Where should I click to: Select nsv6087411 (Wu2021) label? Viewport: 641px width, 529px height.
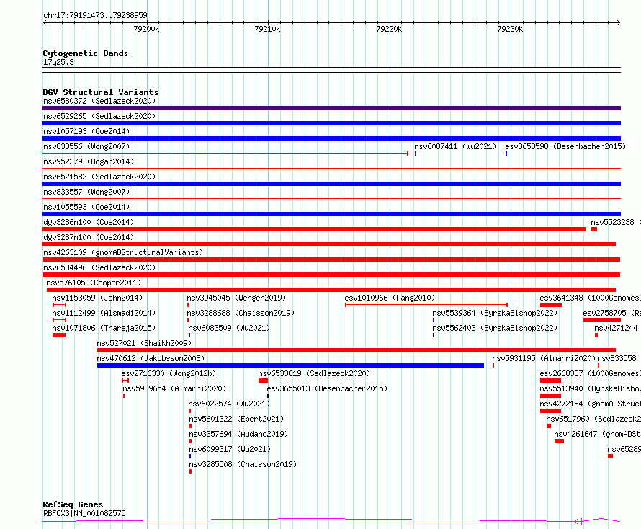[455, 146]
